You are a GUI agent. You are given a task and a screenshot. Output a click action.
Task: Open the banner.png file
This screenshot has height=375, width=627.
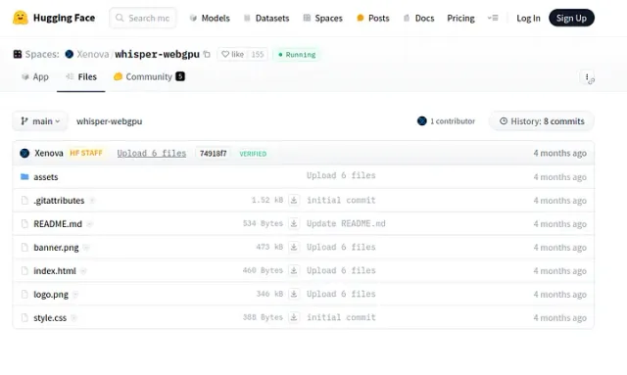tap(56, 248)
